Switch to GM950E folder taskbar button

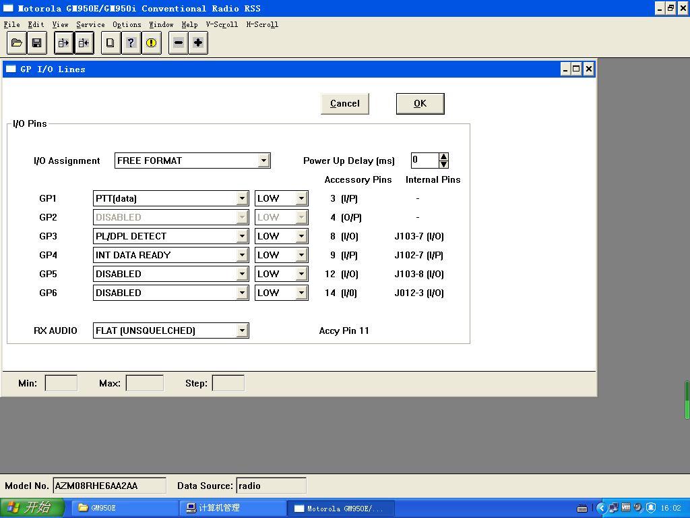coord(125,508)
